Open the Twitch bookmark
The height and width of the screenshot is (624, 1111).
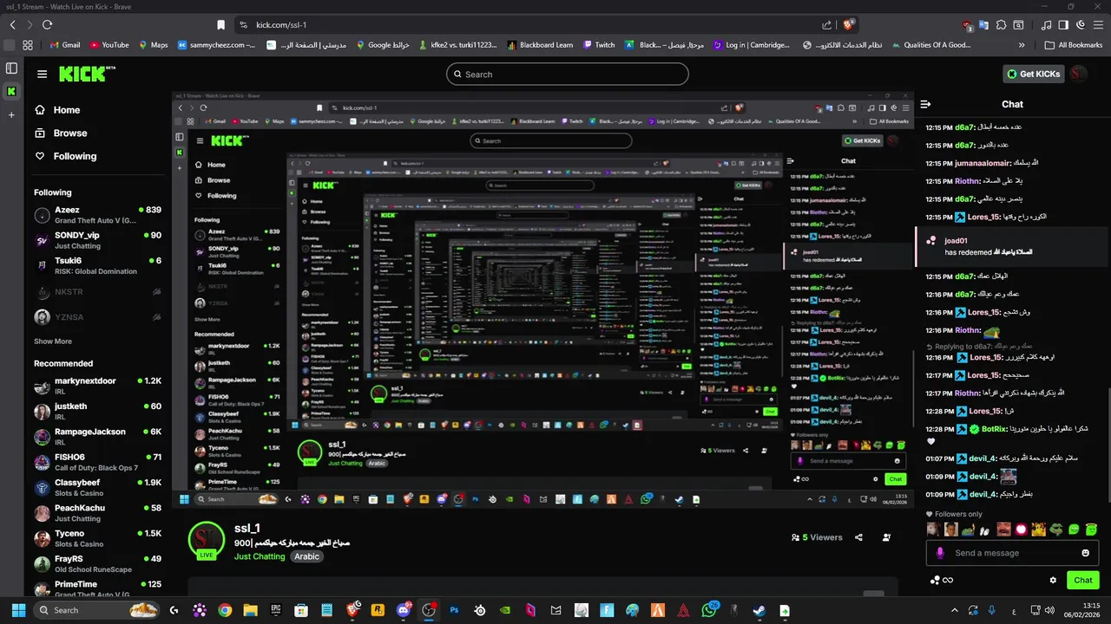[x=599, y=45]
